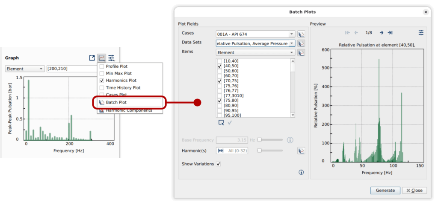Click the info icon next to Base Frequency
Screen dimensions: 438x205
click(x=290, y=140)
